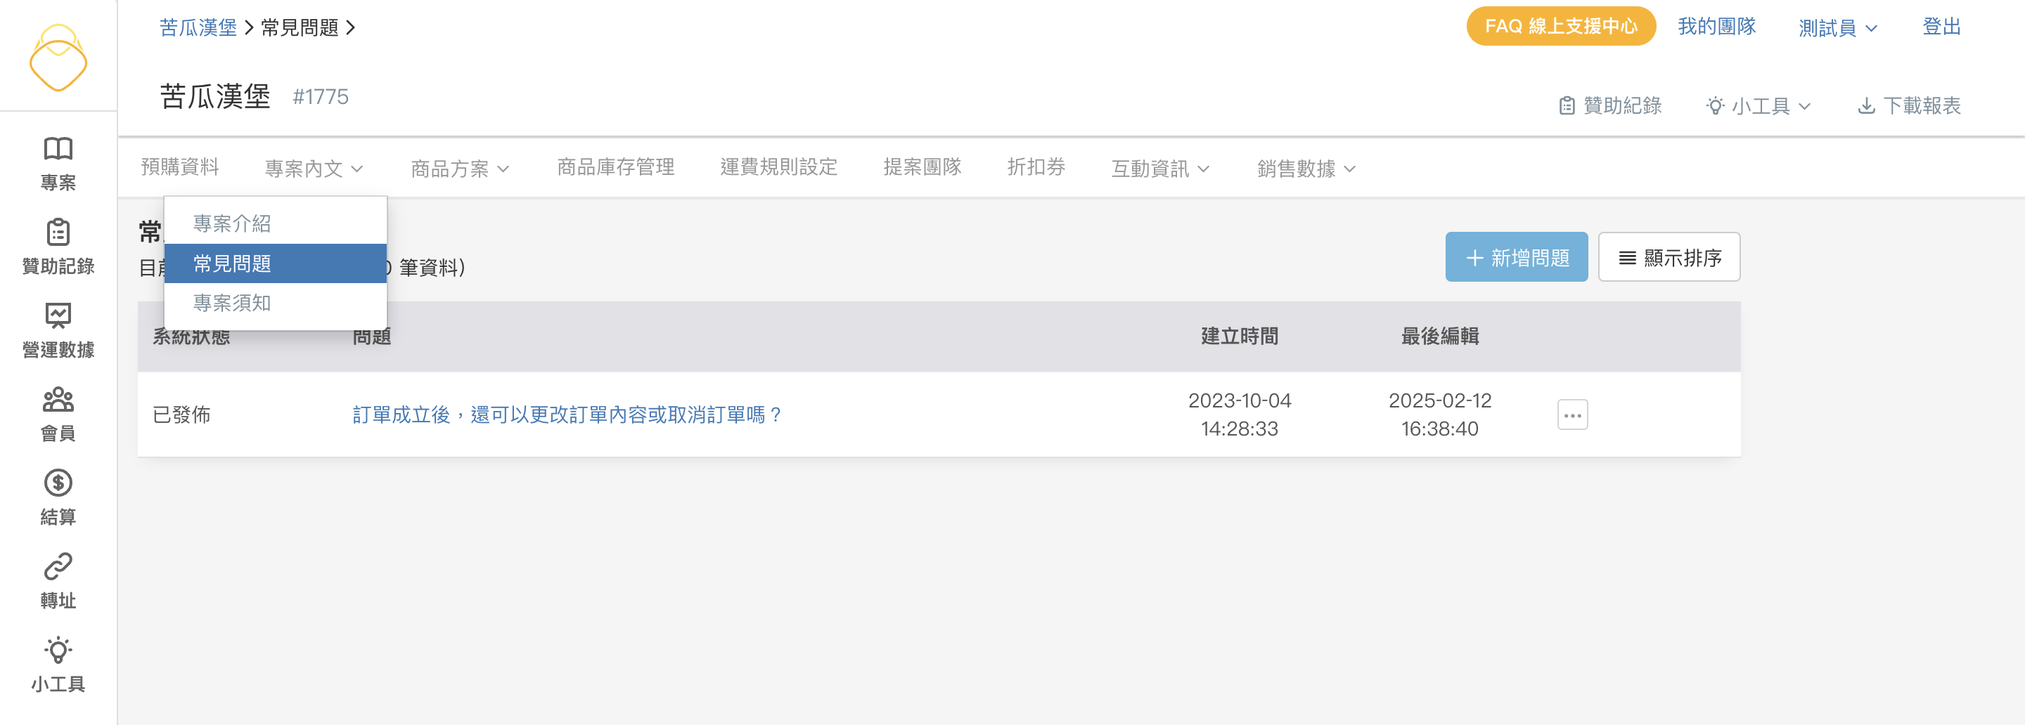Screen dimensions: 2025x725
Task: Open 營運數據 chart icon in sidebar
Action: [x=58, y=315]
